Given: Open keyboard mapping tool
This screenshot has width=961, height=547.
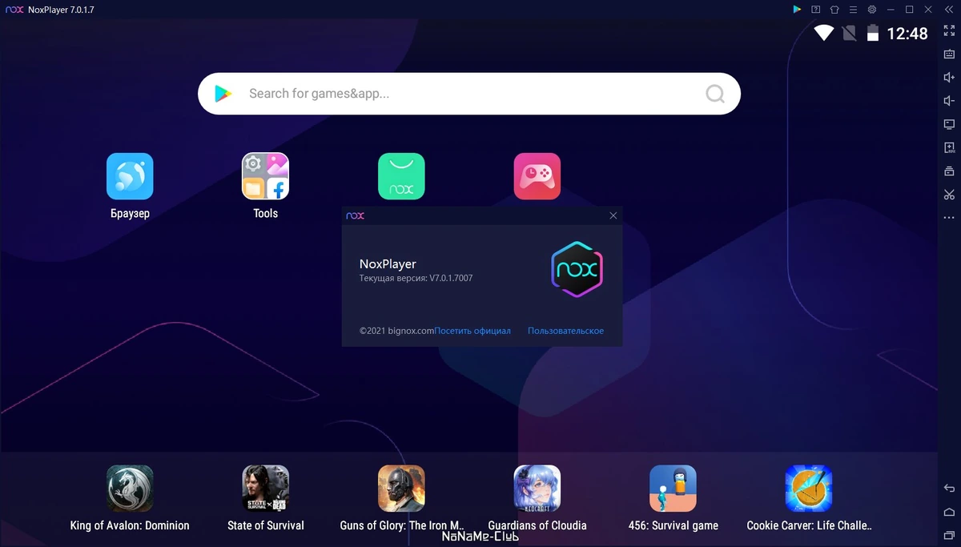Looking at the screenshot, I should tap(949, 54).
